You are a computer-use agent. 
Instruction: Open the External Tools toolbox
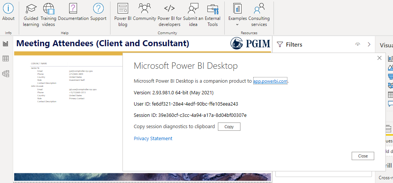point(213,15)
